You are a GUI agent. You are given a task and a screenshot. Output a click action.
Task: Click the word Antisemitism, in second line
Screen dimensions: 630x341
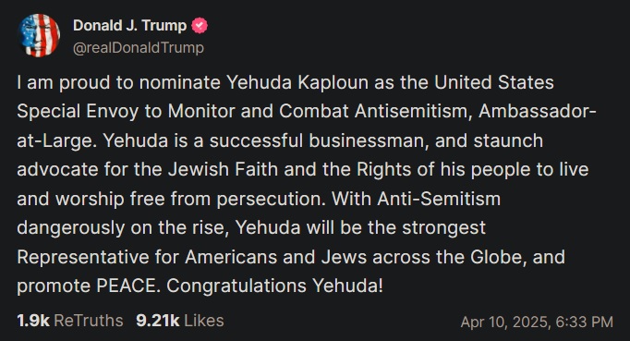[x=413, y=112]
